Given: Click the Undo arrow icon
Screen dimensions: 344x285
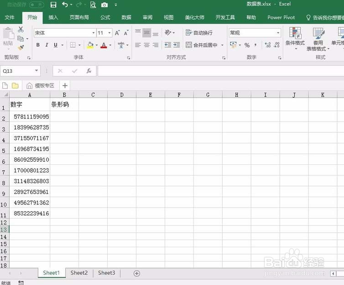Looking at the screenshot, I should click(65, 5).
